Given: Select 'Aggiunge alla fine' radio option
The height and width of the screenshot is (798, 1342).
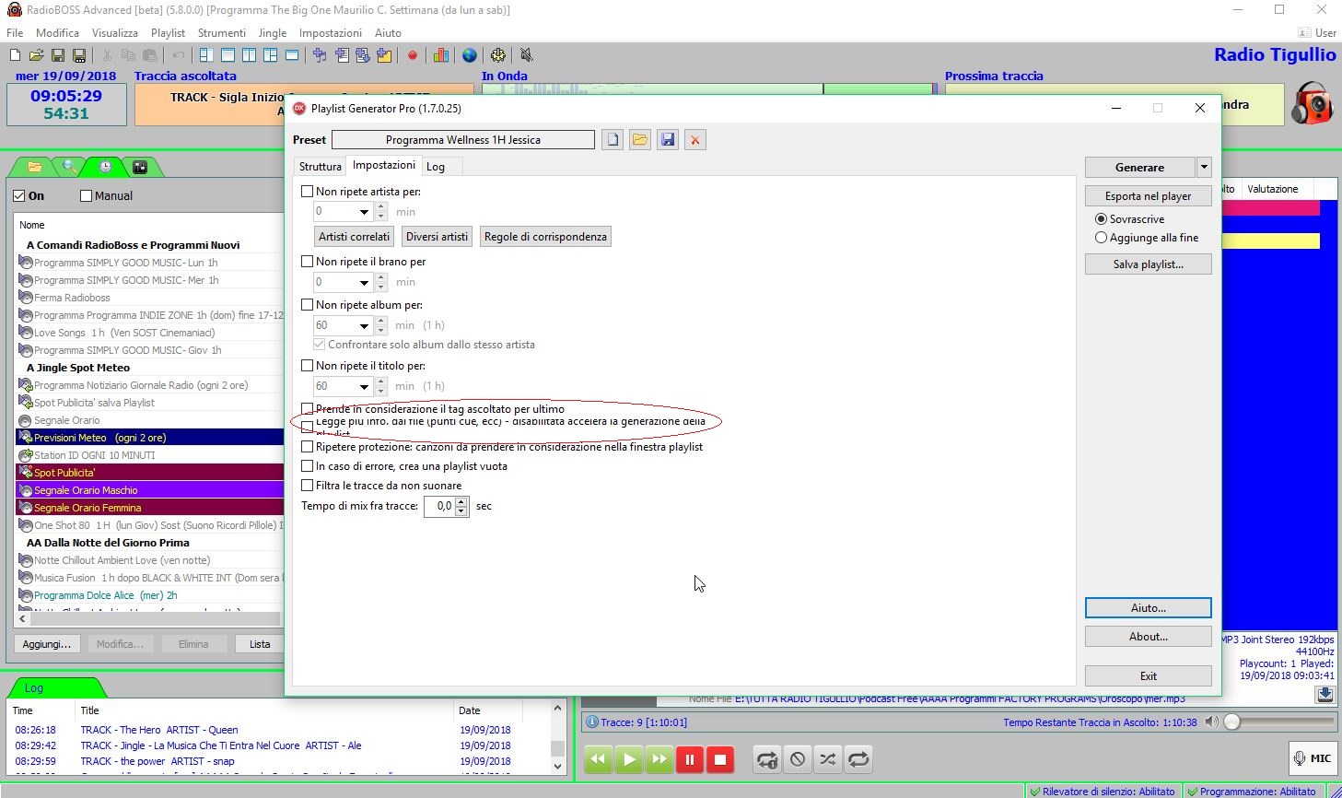Looking at the screenshot, I should 1101,238.
